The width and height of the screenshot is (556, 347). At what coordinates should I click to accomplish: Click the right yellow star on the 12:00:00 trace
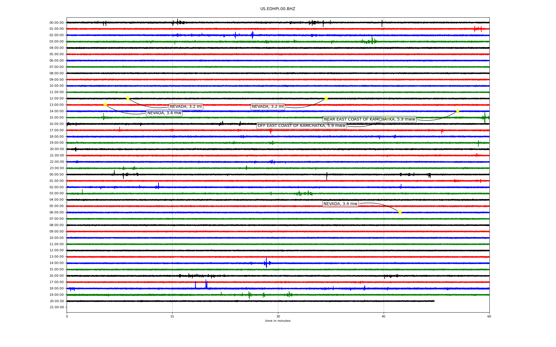pos(326,98)
